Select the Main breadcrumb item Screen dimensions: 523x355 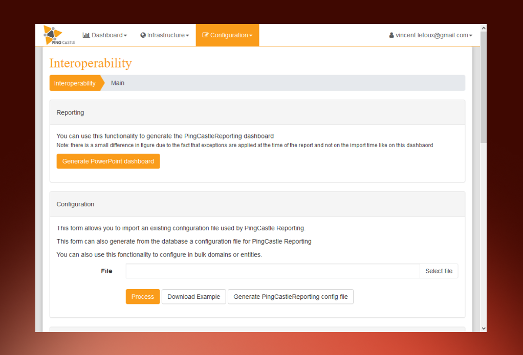(x=118, y=83)
